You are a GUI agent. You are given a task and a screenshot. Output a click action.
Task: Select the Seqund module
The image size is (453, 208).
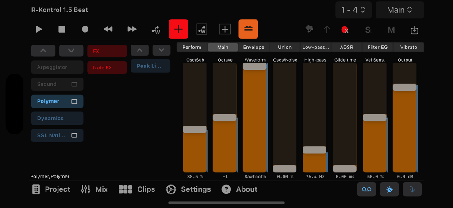57,84
